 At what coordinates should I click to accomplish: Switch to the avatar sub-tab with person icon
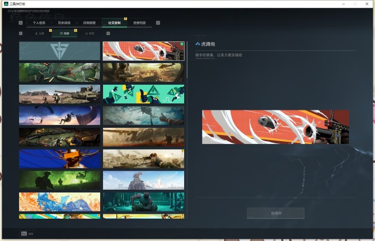click(x=40, y=33)
